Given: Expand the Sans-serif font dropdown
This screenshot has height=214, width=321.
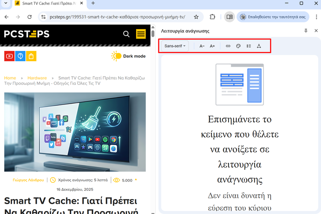Looking at the screenshot, I should (x=175, y=46).
